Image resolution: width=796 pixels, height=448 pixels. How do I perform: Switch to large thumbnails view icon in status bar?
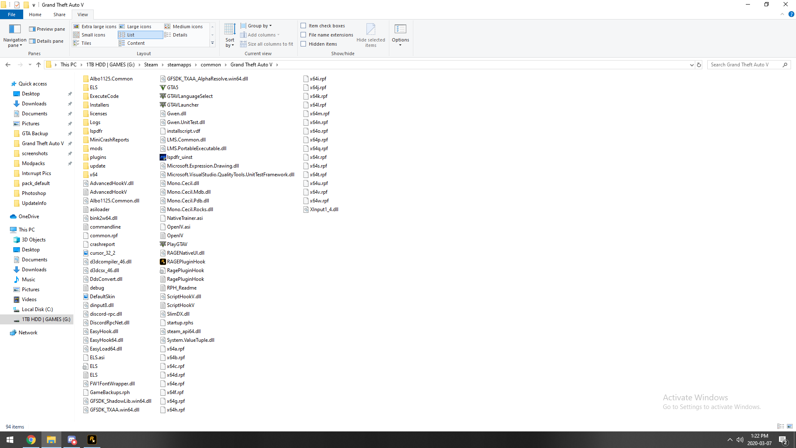tap(790, 426)
